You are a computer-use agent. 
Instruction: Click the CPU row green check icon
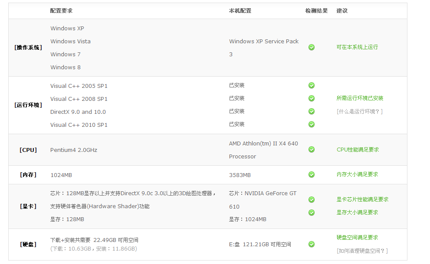(312, 149)
